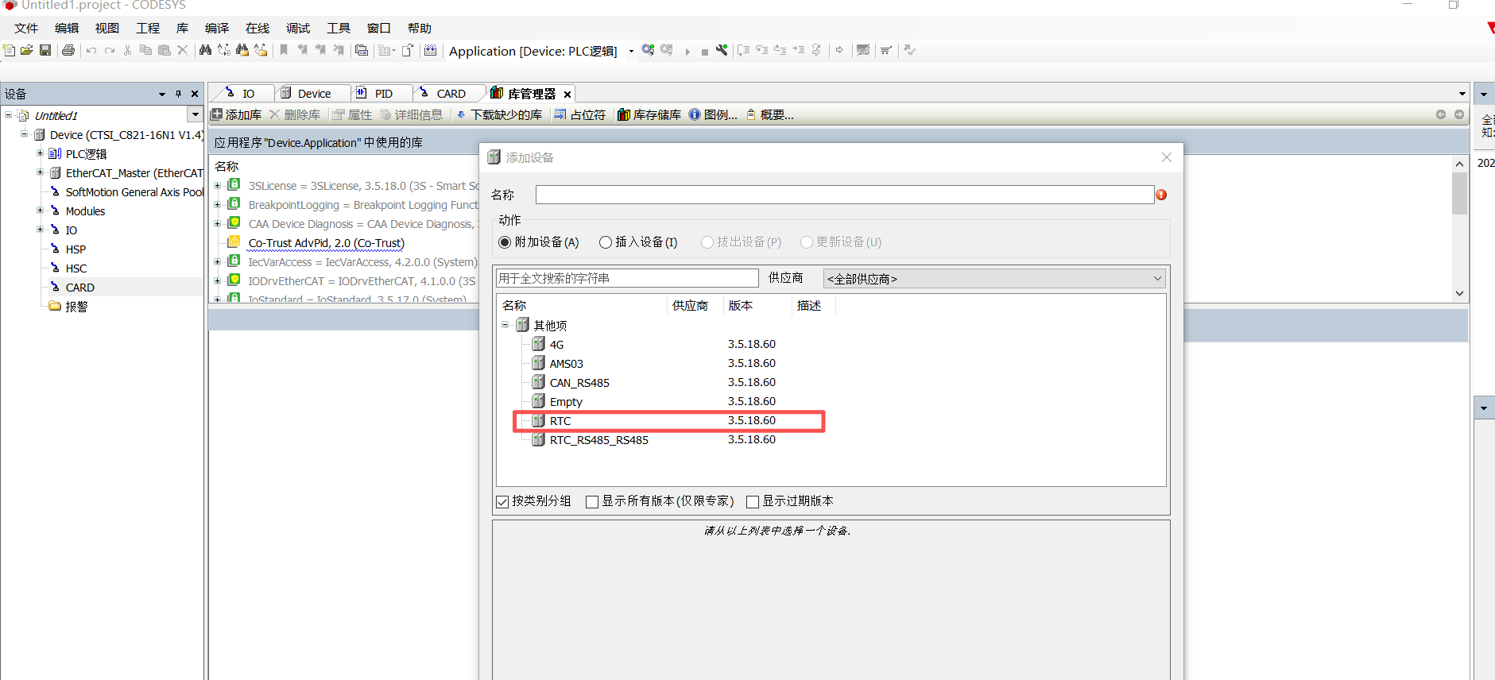This screenshot has width=1495, height=680.
Task: Click the Stop square icon
Action: pos(705,52)
